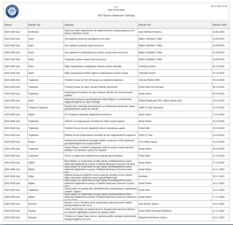Image resolution: width=233 pixels, height=225 pixels.
Task: Select the Etkinlik Yeri column header
Action: click(145, 25)
